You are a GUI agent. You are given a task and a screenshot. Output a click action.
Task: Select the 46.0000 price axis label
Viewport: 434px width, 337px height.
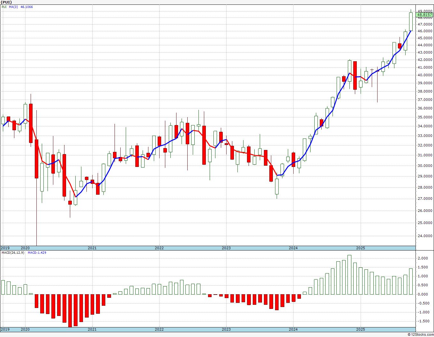pyautogui.click(x=425, y=31)
